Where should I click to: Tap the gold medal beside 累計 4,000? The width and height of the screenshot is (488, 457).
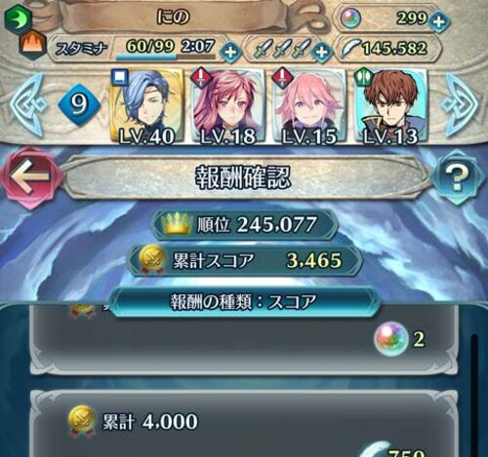coord(83,421)
